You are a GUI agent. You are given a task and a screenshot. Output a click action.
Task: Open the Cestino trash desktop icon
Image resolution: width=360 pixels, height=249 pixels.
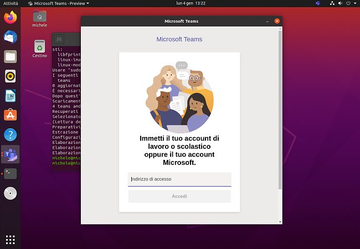coord(40,49)
